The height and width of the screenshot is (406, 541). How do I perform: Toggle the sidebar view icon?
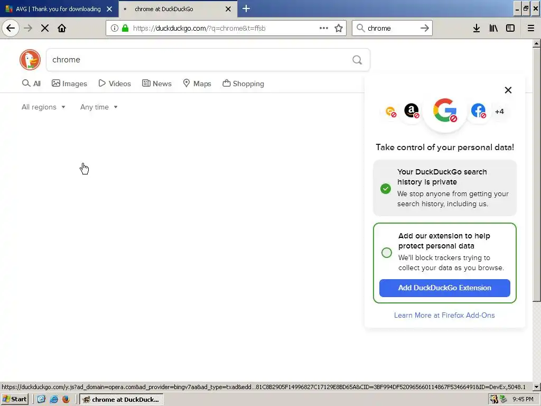click(x=510, y=28)
